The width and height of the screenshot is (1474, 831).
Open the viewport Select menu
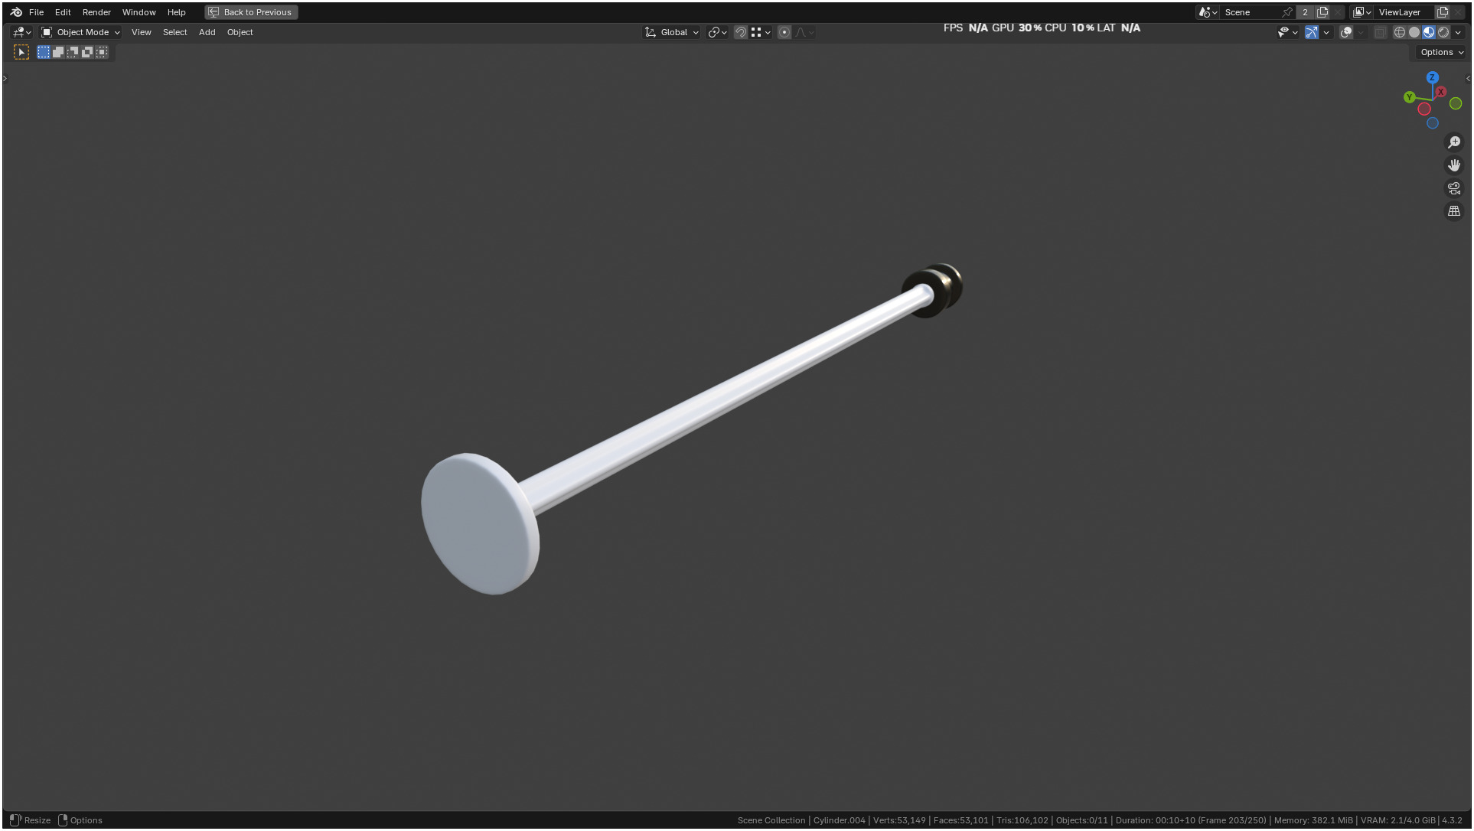point(174,32)
